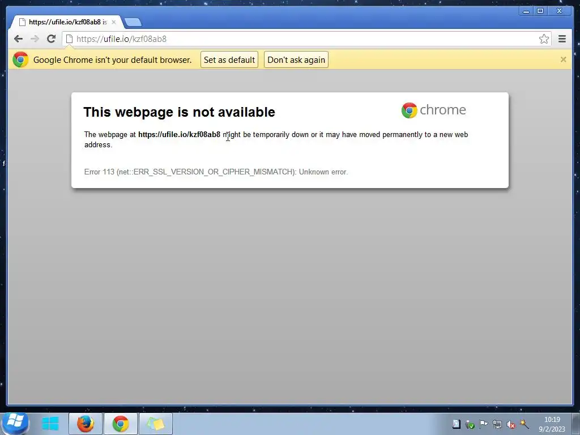Focus the address bar showing https://ufile.io/kzf08ab8
The width and height of the screenshot is (580, 435).
306,39
